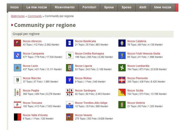Open the Nozze Sardegna group link
The width and height of the screenshot is (184, 130).
pyautogui.click(x=85, y=90)
